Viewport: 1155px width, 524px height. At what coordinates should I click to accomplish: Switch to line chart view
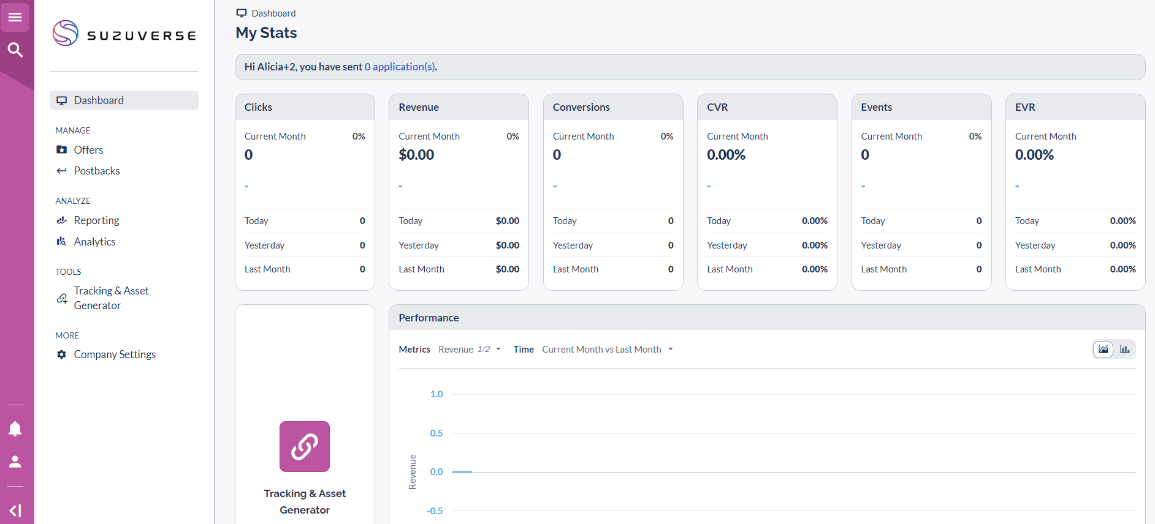click(x=1103, y=349)
